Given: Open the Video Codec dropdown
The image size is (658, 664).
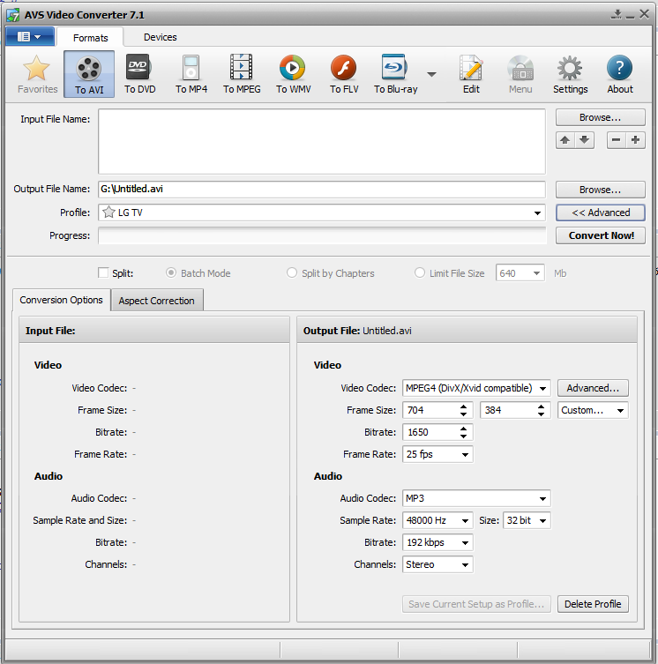Looking at the screenshot, I should (542, 388).
